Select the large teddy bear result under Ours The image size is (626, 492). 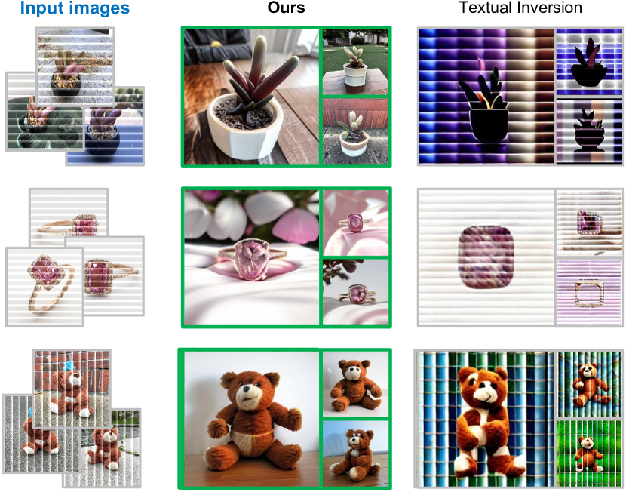[251, 419]
